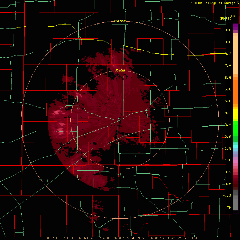Click the 8.2 scale value
The image size is (240, 240).
tap(228, 54)
